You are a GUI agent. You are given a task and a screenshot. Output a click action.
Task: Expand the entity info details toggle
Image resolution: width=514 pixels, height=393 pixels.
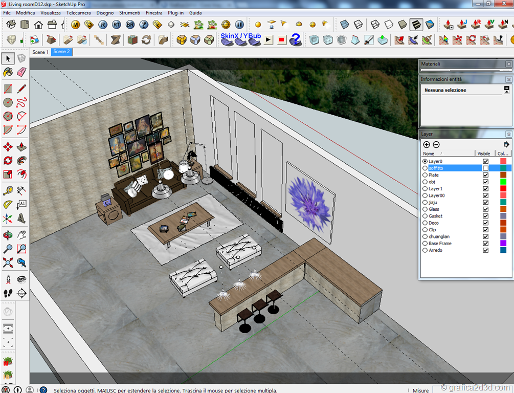(x=506, y=90)
